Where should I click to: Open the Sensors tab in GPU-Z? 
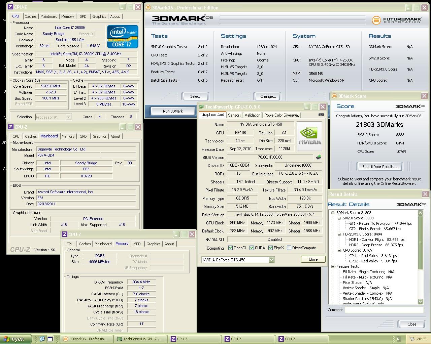[234, 115]
